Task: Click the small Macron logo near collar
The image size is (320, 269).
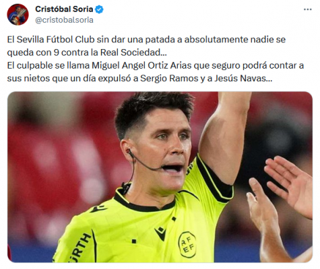Action: click(98, 208)
